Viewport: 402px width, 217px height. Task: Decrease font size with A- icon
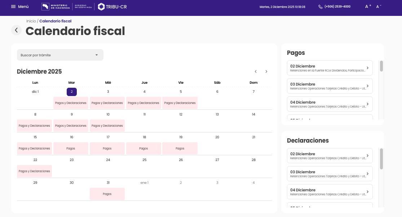[x=379, y=6]
